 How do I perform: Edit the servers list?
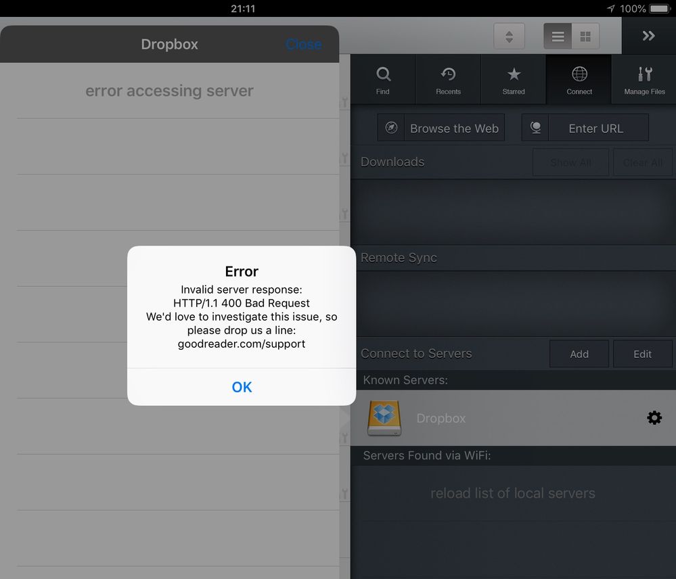coord(642,354)
